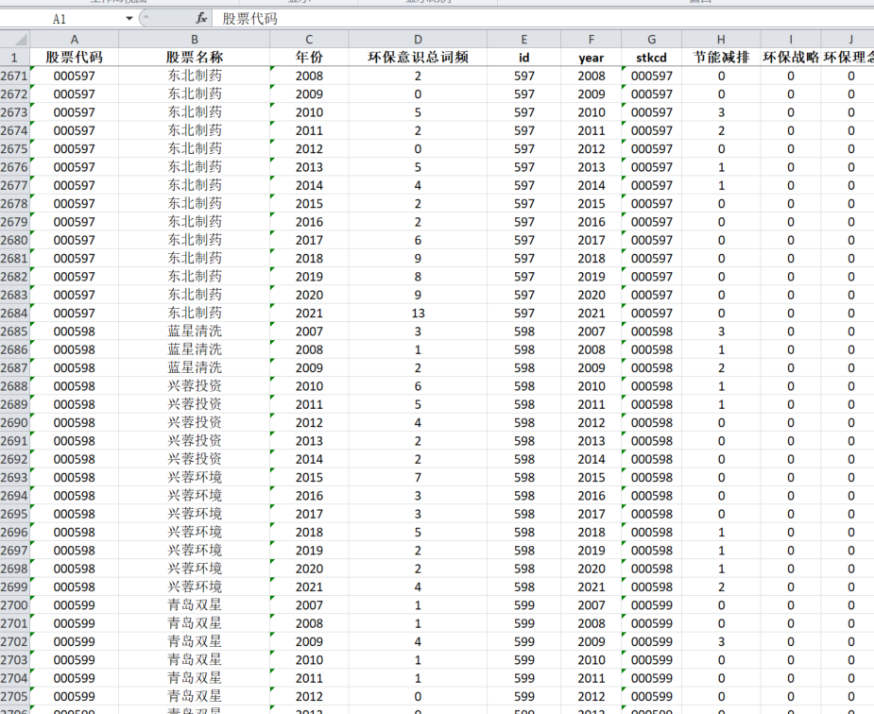Click the formula bar showing 股票代码
This screenshot has height=714, width=874.
[542, 18]
